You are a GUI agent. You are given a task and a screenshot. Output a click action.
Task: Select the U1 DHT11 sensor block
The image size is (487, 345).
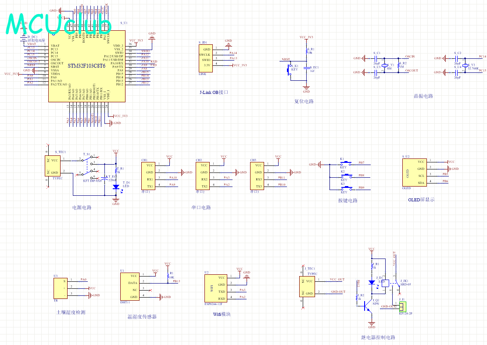(130, 287)
